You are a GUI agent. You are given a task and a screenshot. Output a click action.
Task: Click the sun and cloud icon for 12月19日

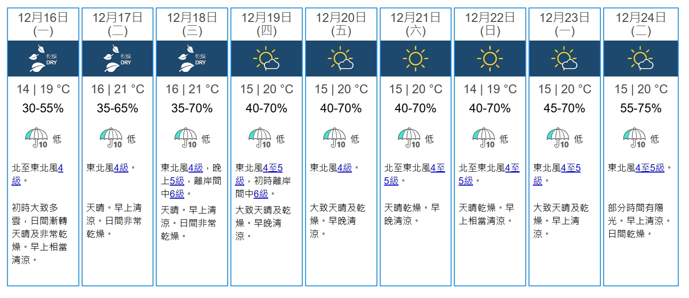(266, 59)
